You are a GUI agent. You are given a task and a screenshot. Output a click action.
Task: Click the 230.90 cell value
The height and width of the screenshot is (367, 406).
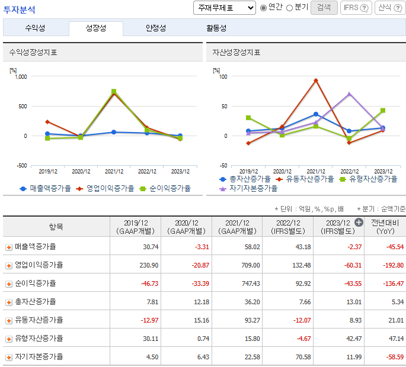pyautogui.click(x=149, y=265)
